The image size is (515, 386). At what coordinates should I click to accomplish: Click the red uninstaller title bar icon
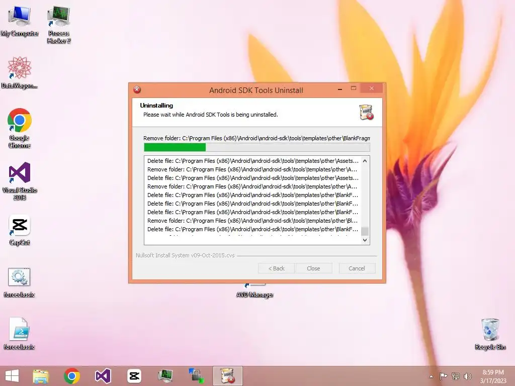(137, 89)
